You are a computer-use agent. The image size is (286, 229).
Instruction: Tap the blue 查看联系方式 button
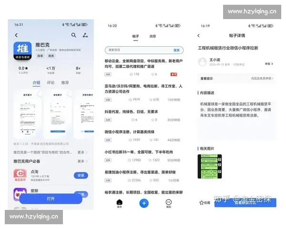coord(245,203)
